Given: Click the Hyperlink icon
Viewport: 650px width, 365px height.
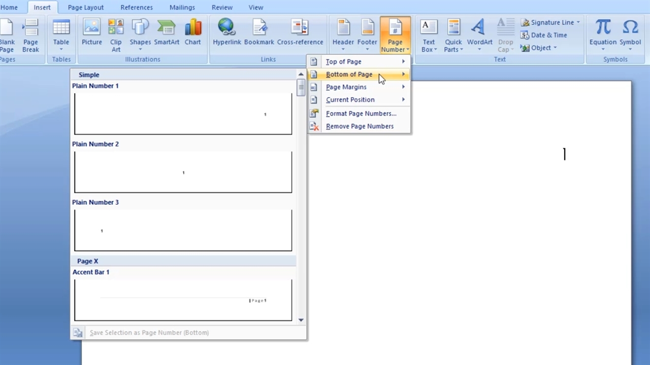Looking at the screenshot, I should click(x=226, y=33).
